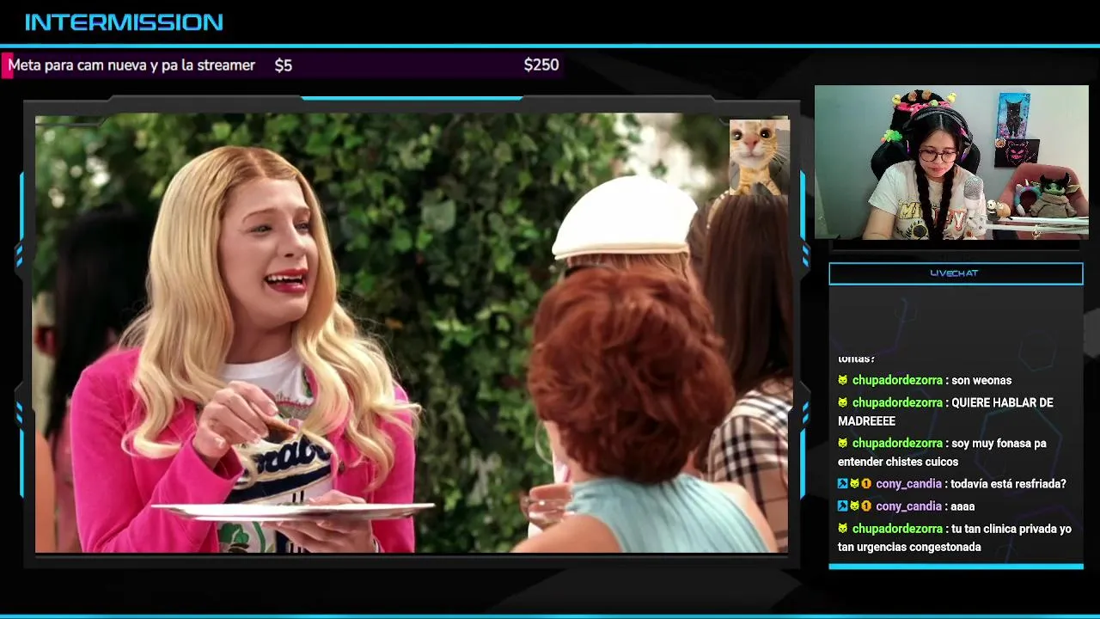1100x619 pixels.
Task: Click the orange cat overlay image on the video
Action: click(759, 157)
